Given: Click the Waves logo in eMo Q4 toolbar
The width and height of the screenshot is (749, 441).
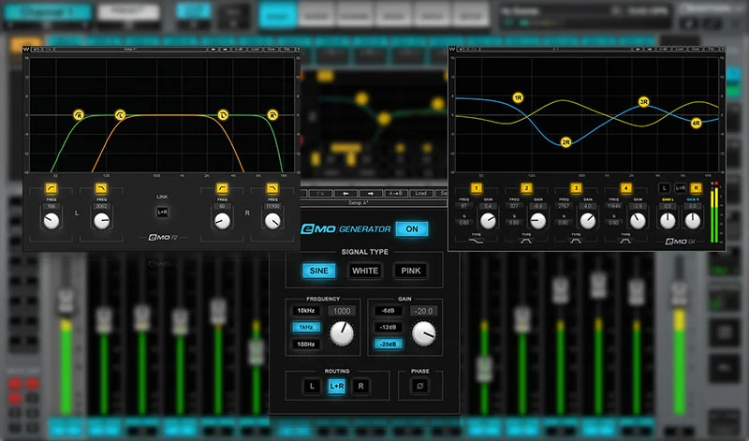Looking at the screenshot, I should tap(452, 50).
